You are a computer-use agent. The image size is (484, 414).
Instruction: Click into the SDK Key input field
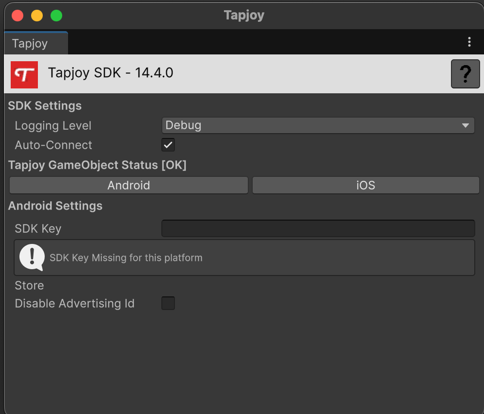coord(318,228)
